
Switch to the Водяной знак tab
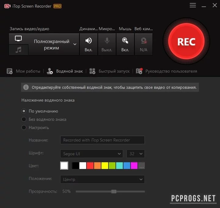click(x=69, y=71)
